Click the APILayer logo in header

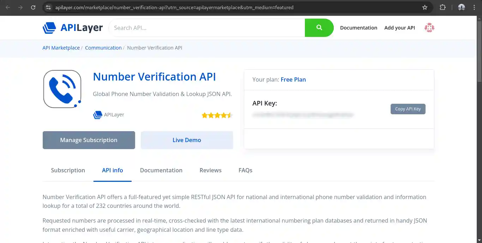(73, 28)
